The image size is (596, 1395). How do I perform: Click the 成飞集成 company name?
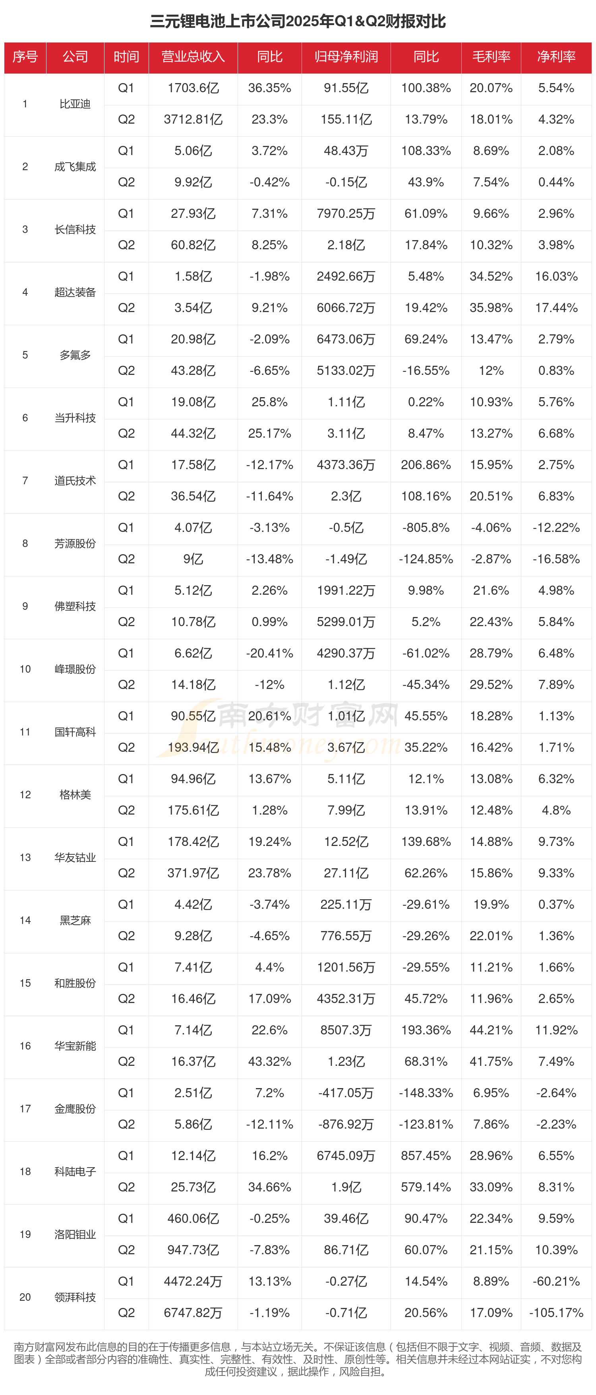(x=75, y=167)
